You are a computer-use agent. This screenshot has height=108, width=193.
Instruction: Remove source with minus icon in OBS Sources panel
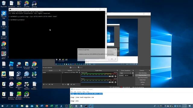[65, 84]
